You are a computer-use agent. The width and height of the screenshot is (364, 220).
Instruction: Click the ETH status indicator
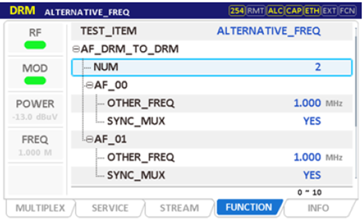[x=312, y=11]
